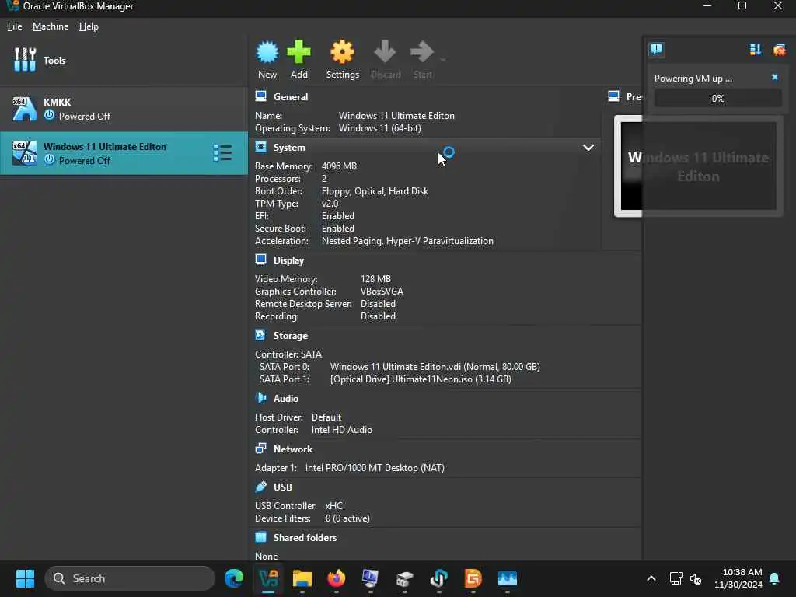The height and width of the screenshot is (597, 796).
Task: Click the VBoxSVGA graphics controller value
Action: (x=382, y=292)
